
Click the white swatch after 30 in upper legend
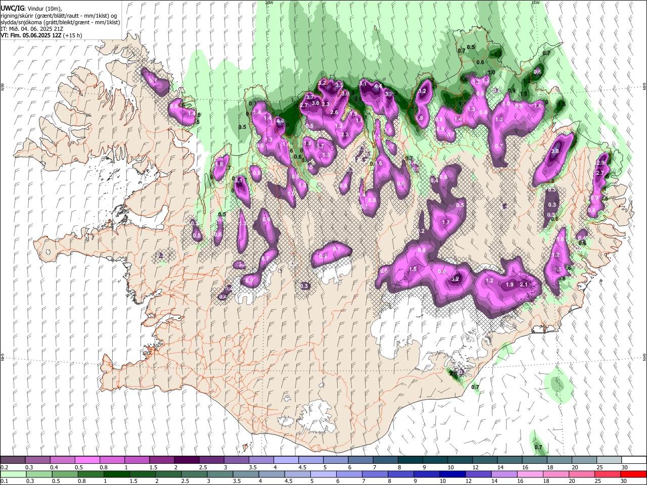tap(634, 460)
